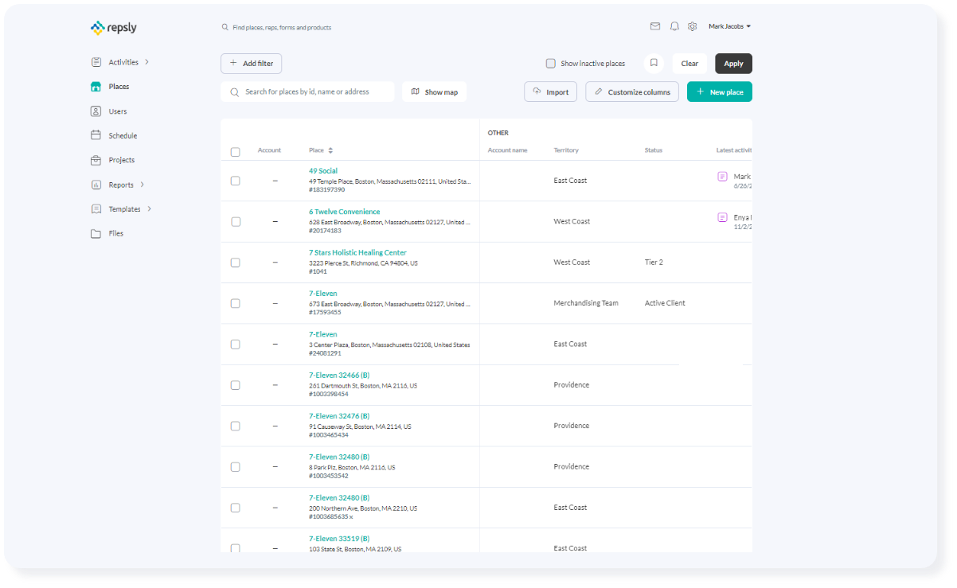Click the Show map button
This screenshot has width=957, height=588.
click(x=434, y=92)
